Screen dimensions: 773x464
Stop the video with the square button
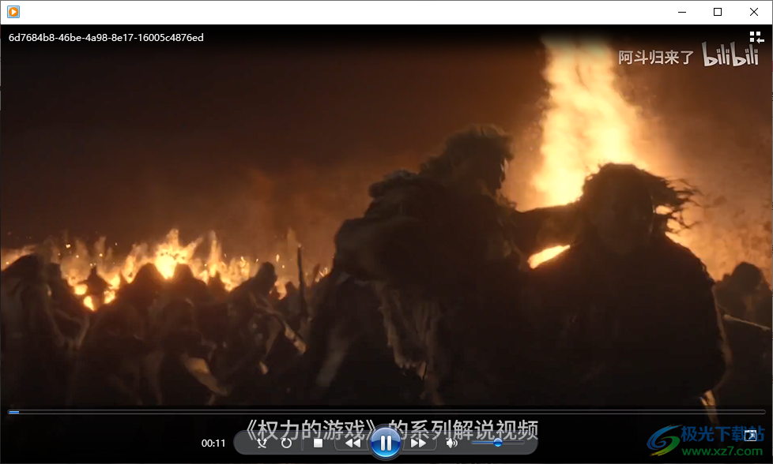(x=318, y=443)
